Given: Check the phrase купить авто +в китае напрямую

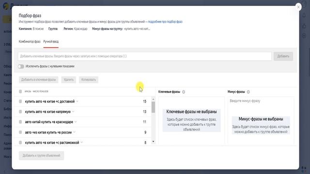Looking at the screenshot, I should 20,112.
